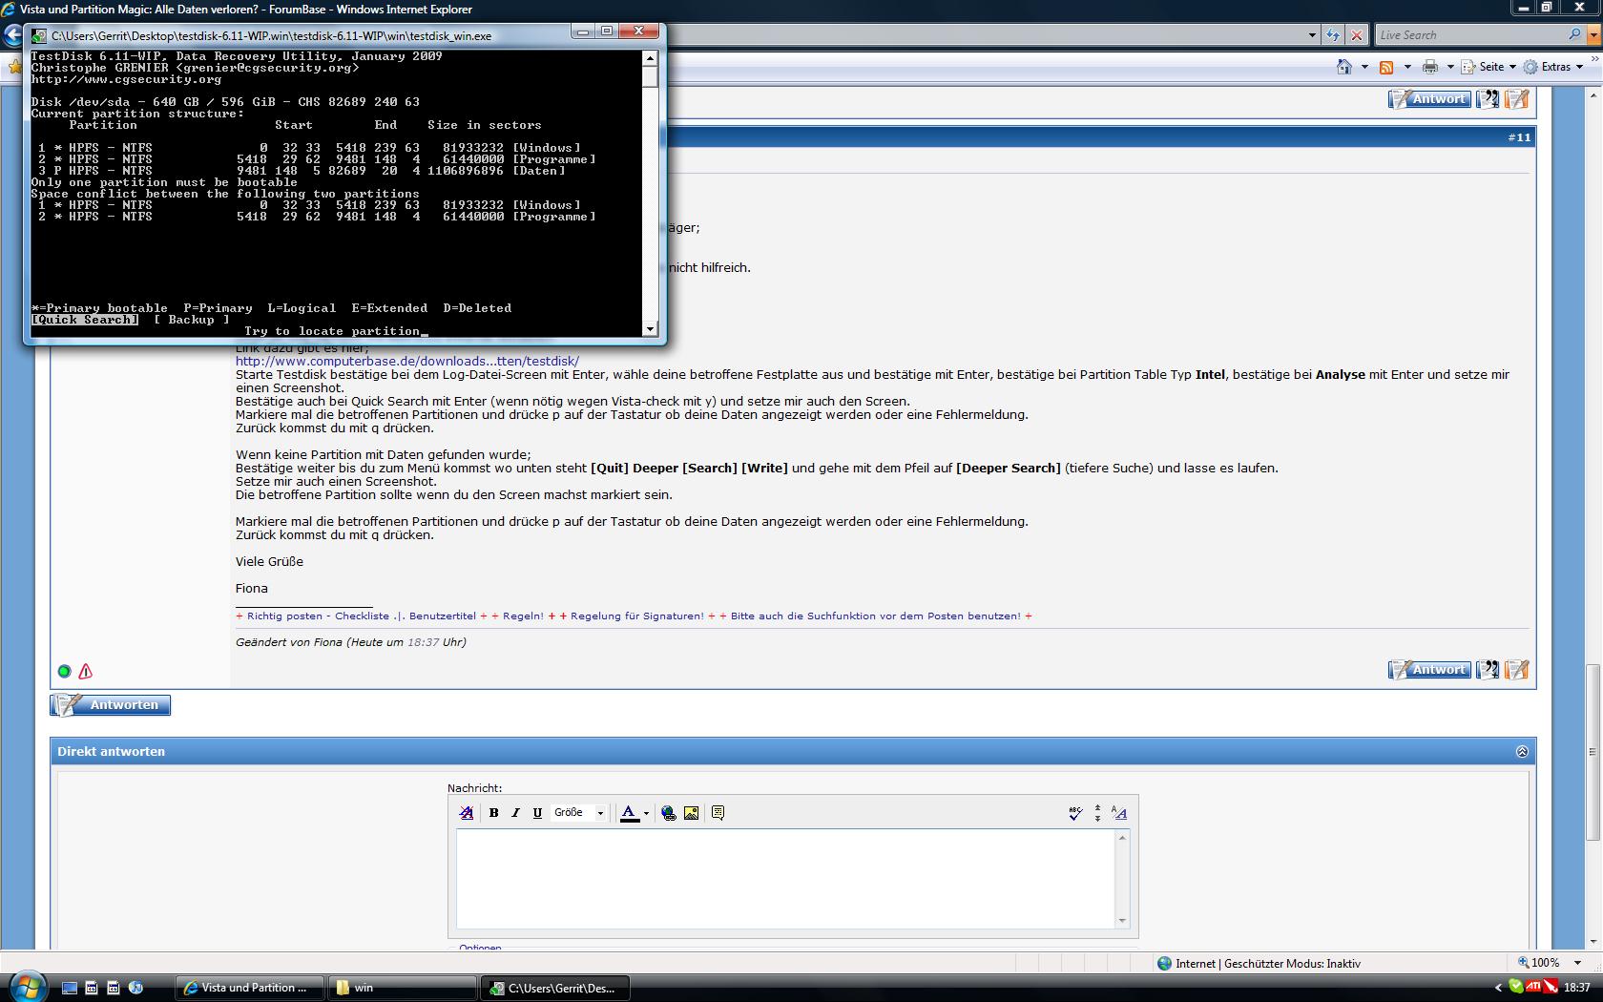
Task: Open the Extras menu
Action: point(1554,67)
